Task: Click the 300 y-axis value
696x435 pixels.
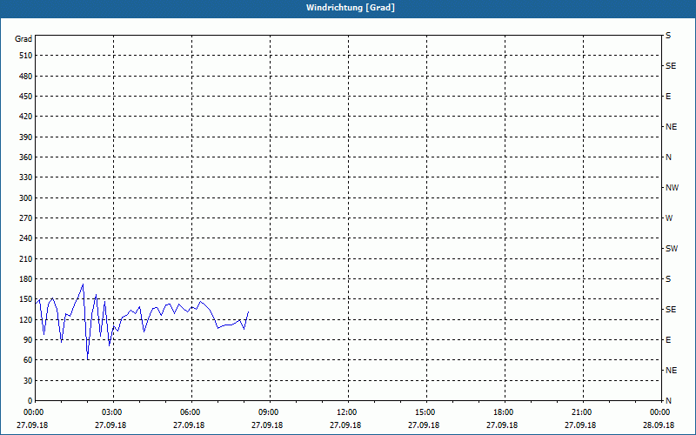Action: [x=25, y=197]
